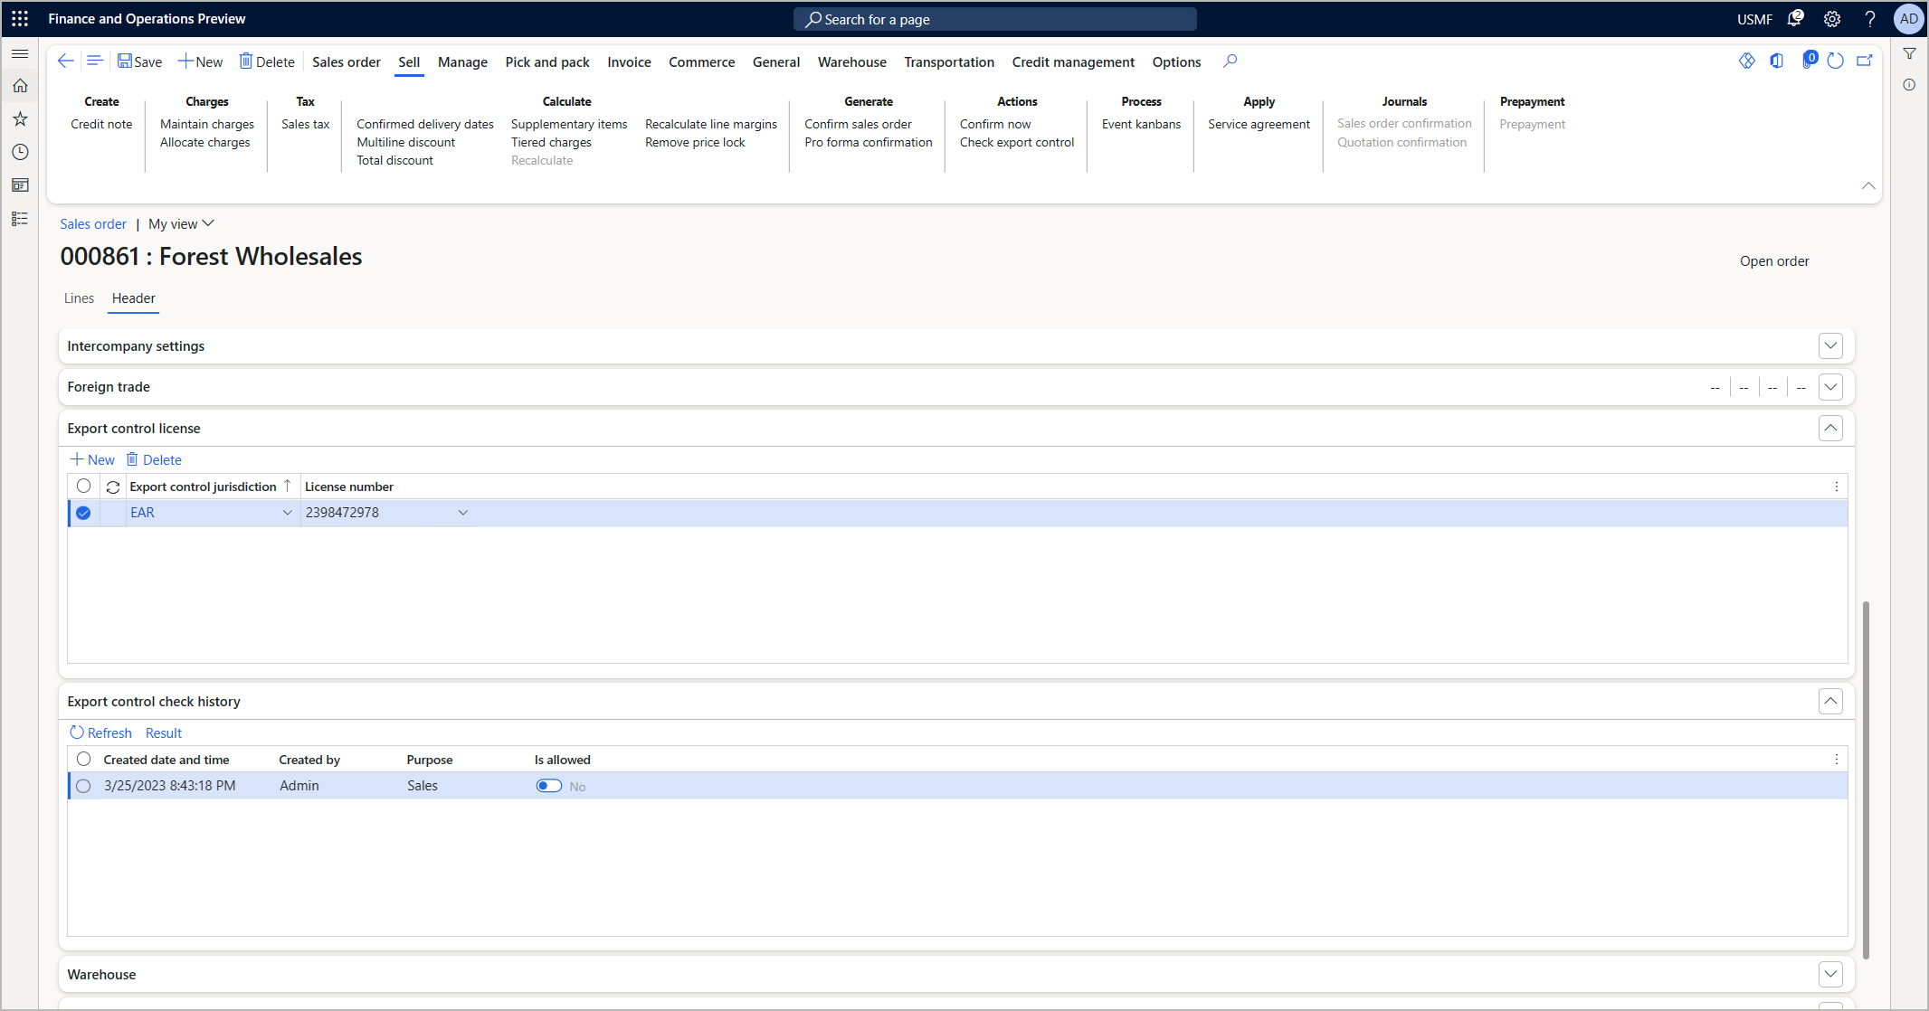Open page in new window icon
Image resolution: width=1929 pixels, height=1011 pixels.
click(x=1864, y=59)
